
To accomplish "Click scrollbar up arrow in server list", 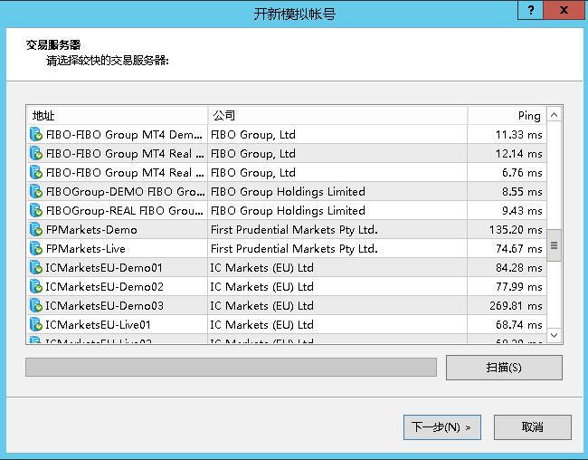I will coord(554,114).
